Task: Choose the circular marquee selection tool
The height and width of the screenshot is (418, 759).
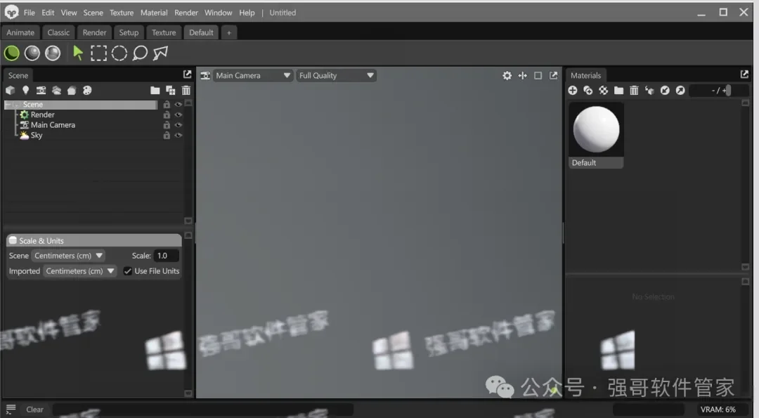Action: (x=119, y=53)
